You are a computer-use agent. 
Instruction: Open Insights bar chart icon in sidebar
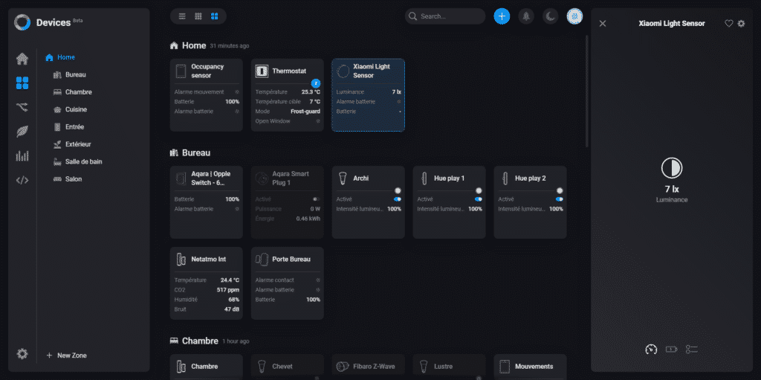click(x=22, y=156)
